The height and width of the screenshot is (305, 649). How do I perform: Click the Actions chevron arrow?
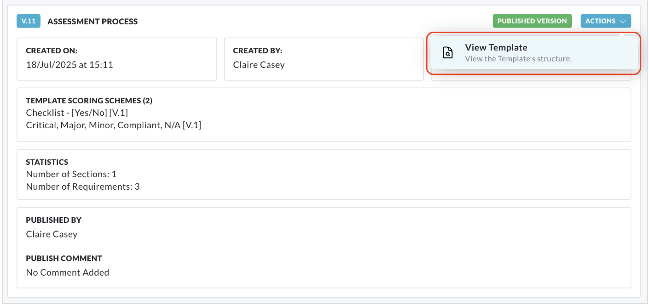click(x=622, y=21)
